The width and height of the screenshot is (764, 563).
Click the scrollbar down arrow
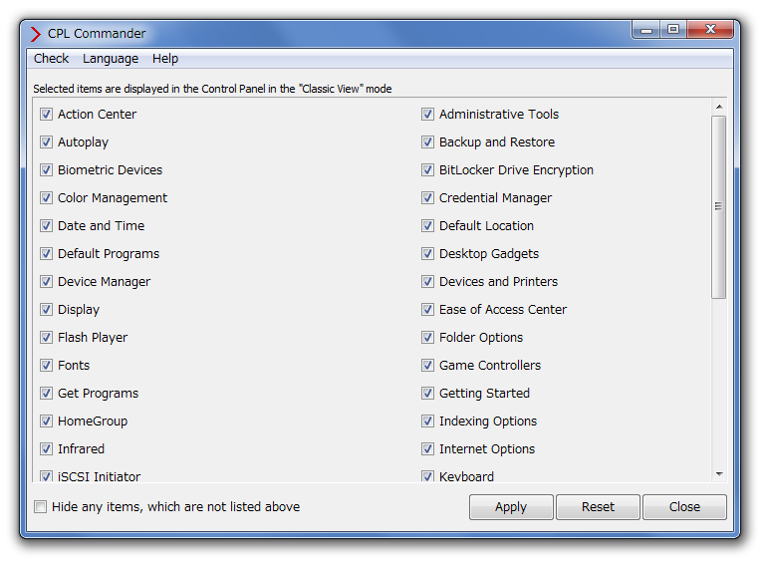[x=719, y=473]
